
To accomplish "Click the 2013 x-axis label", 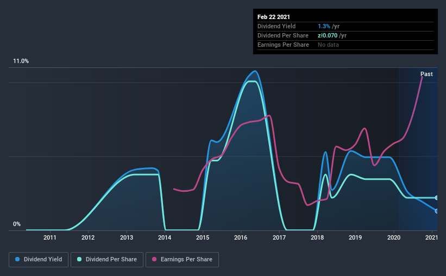I will (x=126, y=237).
